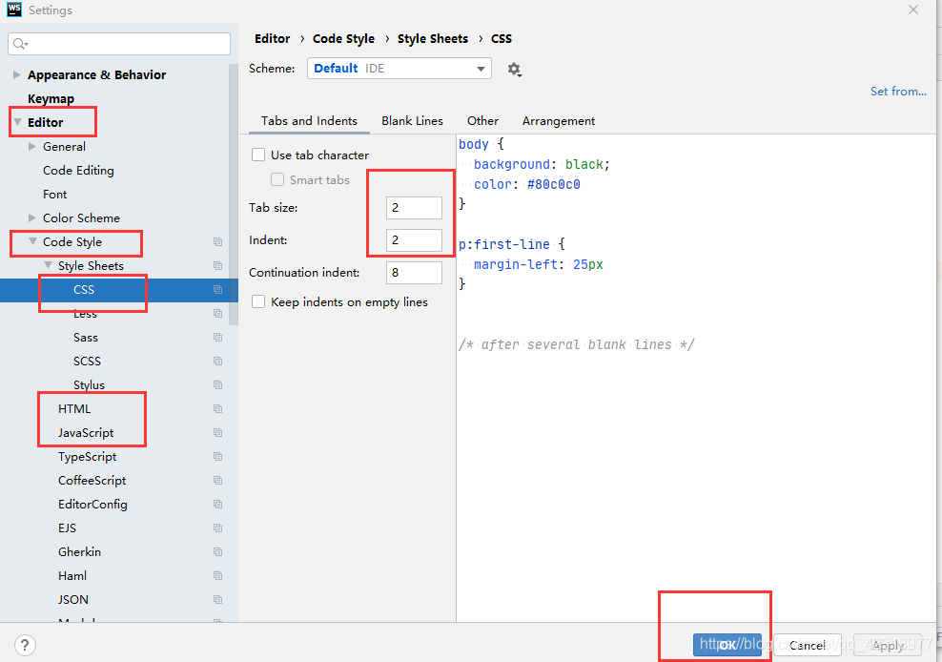Click the search magnifier icon in settings
The width and height of the screenshot is (942, 662).
[20, 44]
